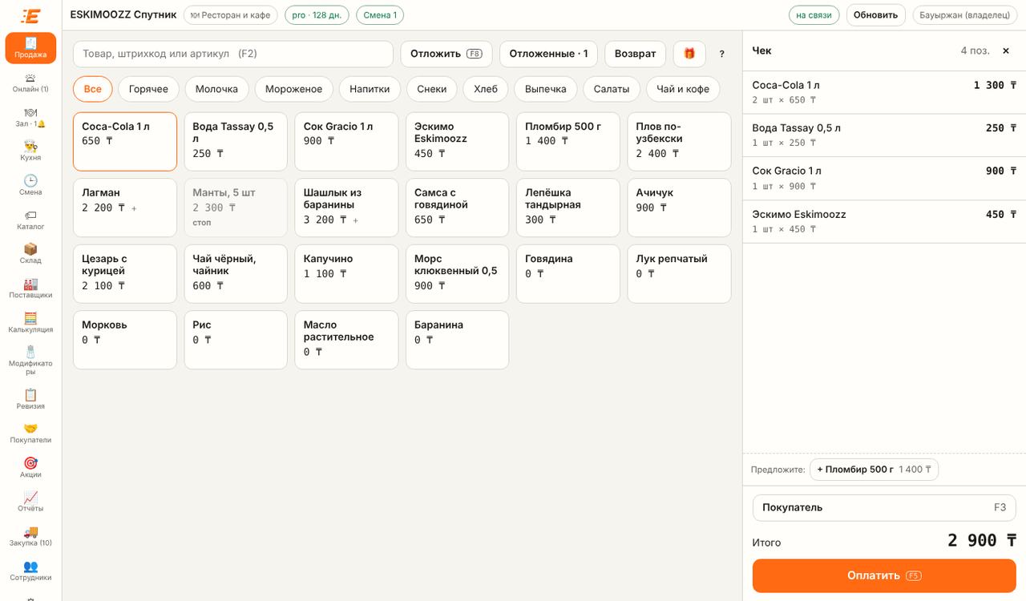Click the product search field

233,54
